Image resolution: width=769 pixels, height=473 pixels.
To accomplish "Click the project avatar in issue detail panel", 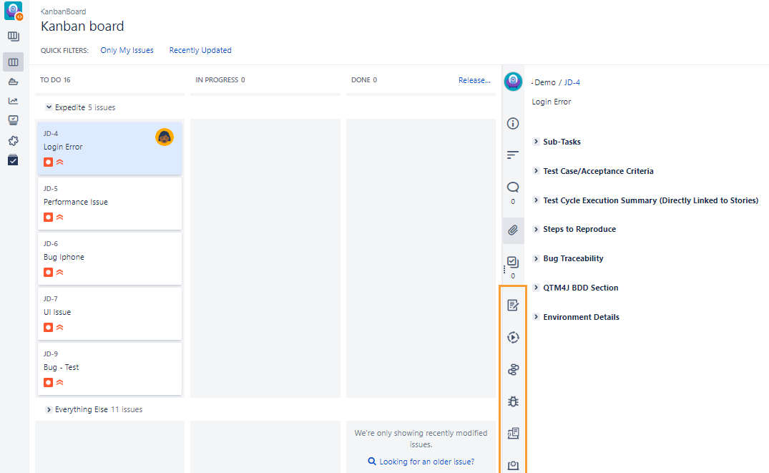I will point(513,82).
